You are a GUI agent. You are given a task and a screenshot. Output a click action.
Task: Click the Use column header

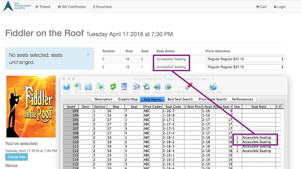(237, 107)
